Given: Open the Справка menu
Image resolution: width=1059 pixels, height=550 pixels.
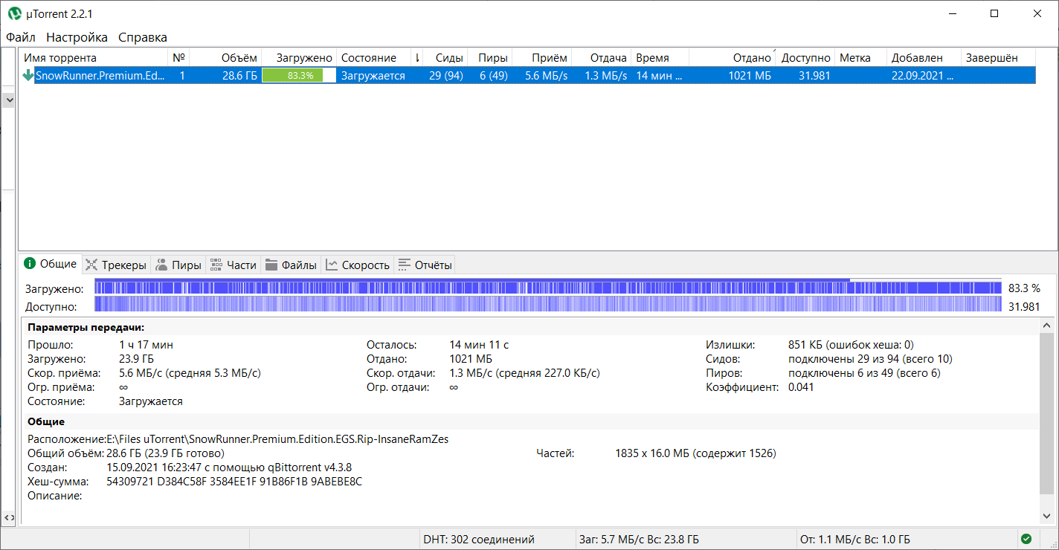Looking at the screenshot, I should (143, 37).
